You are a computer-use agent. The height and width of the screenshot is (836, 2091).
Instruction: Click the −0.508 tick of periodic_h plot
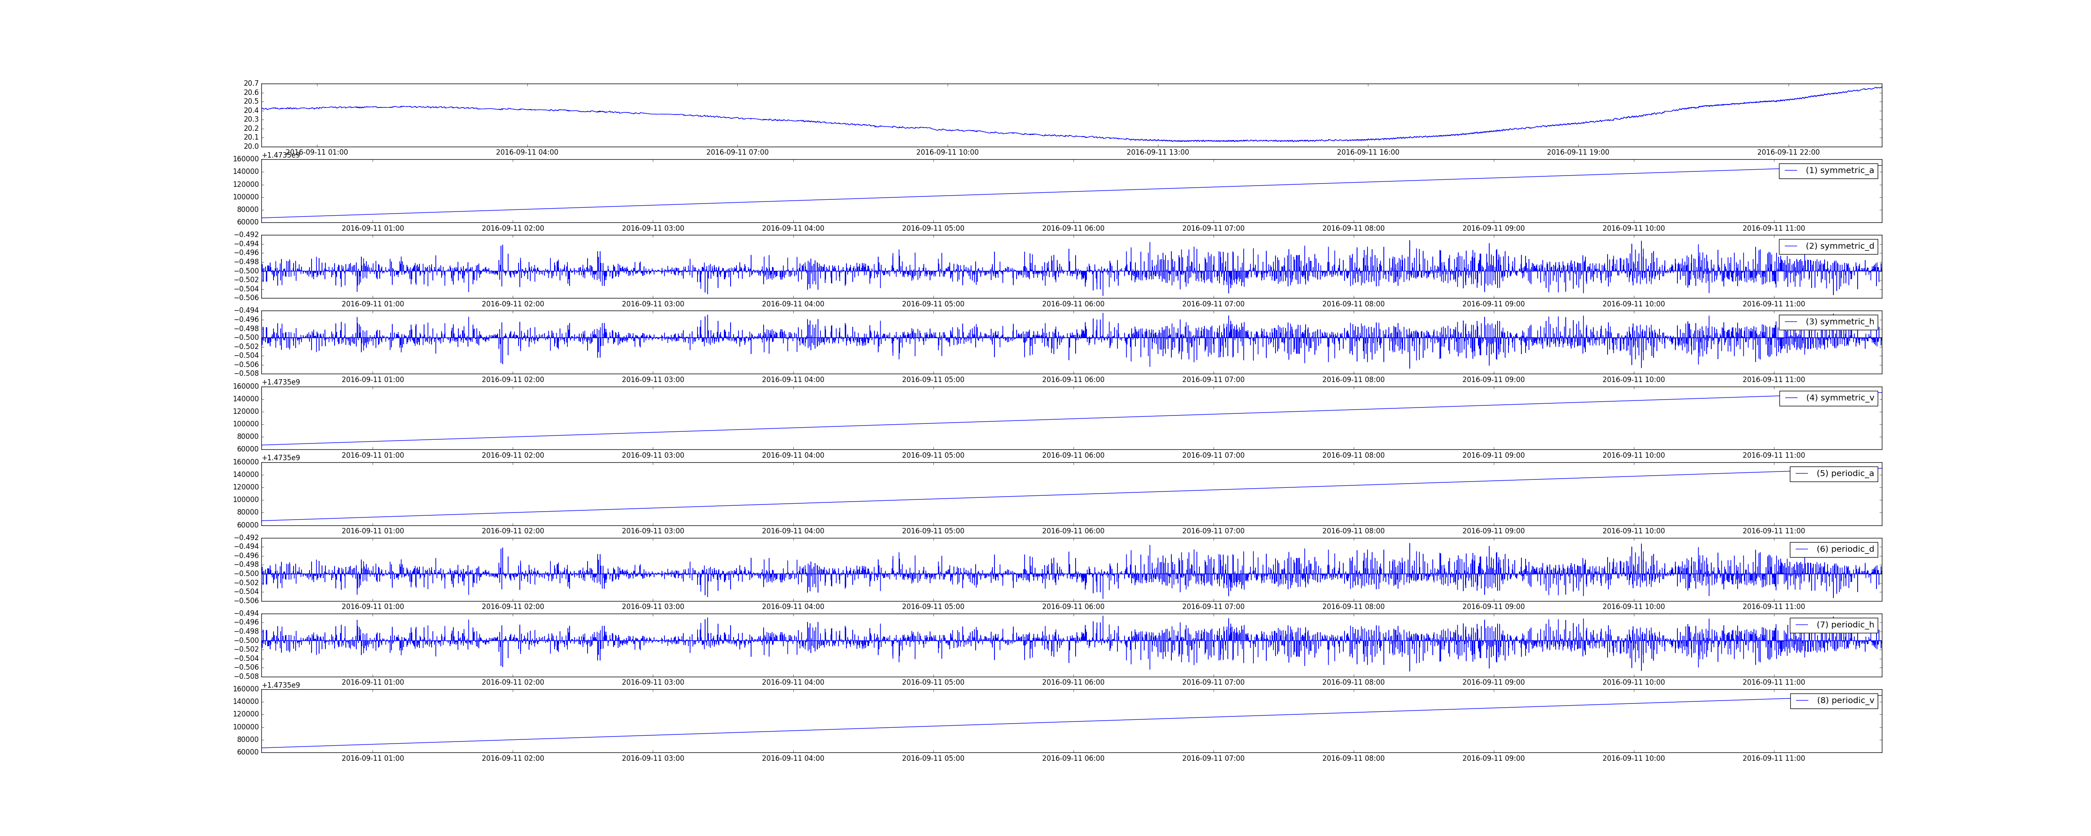click(x=246, y=676)
